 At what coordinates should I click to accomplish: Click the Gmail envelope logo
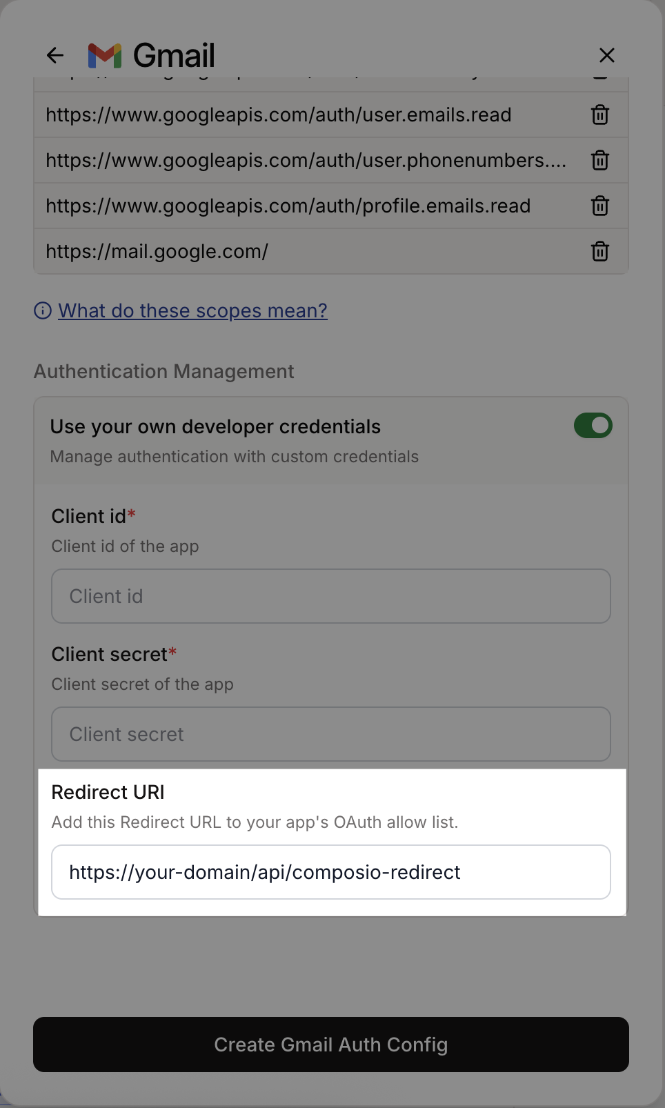click(105, 55)
